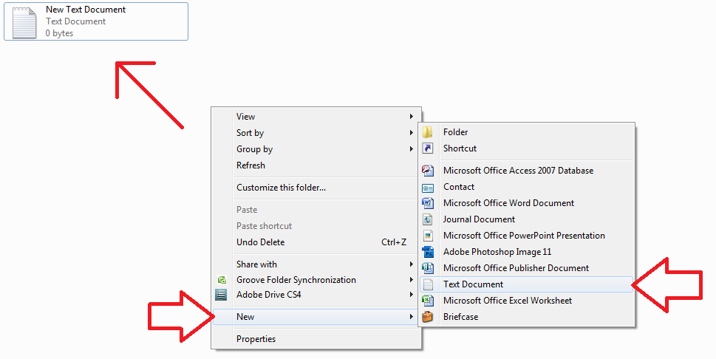Click the Word Document icon
This screenshot has width=716, height=359.
click(427, 203)
